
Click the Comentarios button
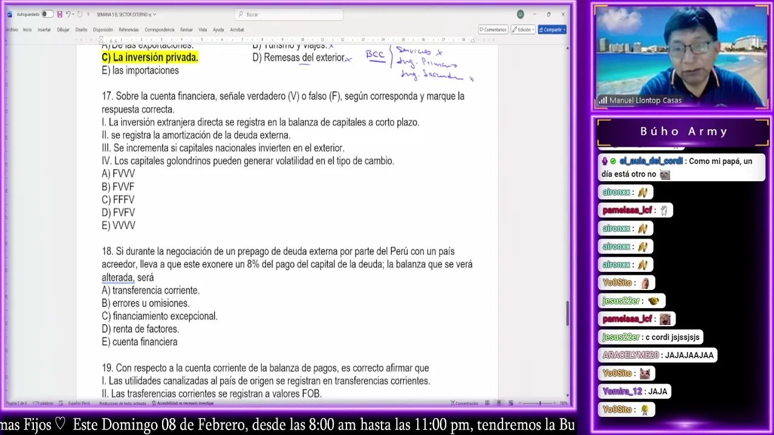point(493,30)
